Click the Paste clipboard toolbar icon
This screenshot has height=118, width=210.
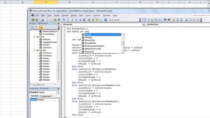[55, 20]
